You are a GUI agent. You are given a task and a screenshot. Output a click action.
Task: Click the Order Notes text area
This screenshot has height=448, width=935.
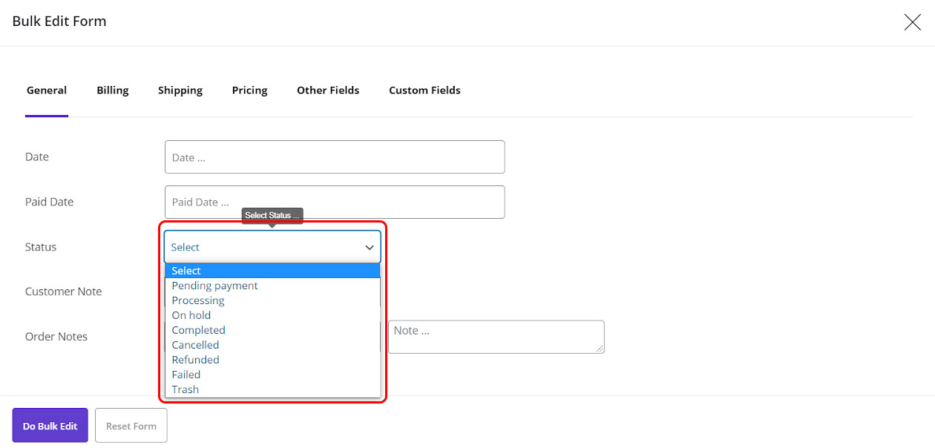[x=495, y=337]
